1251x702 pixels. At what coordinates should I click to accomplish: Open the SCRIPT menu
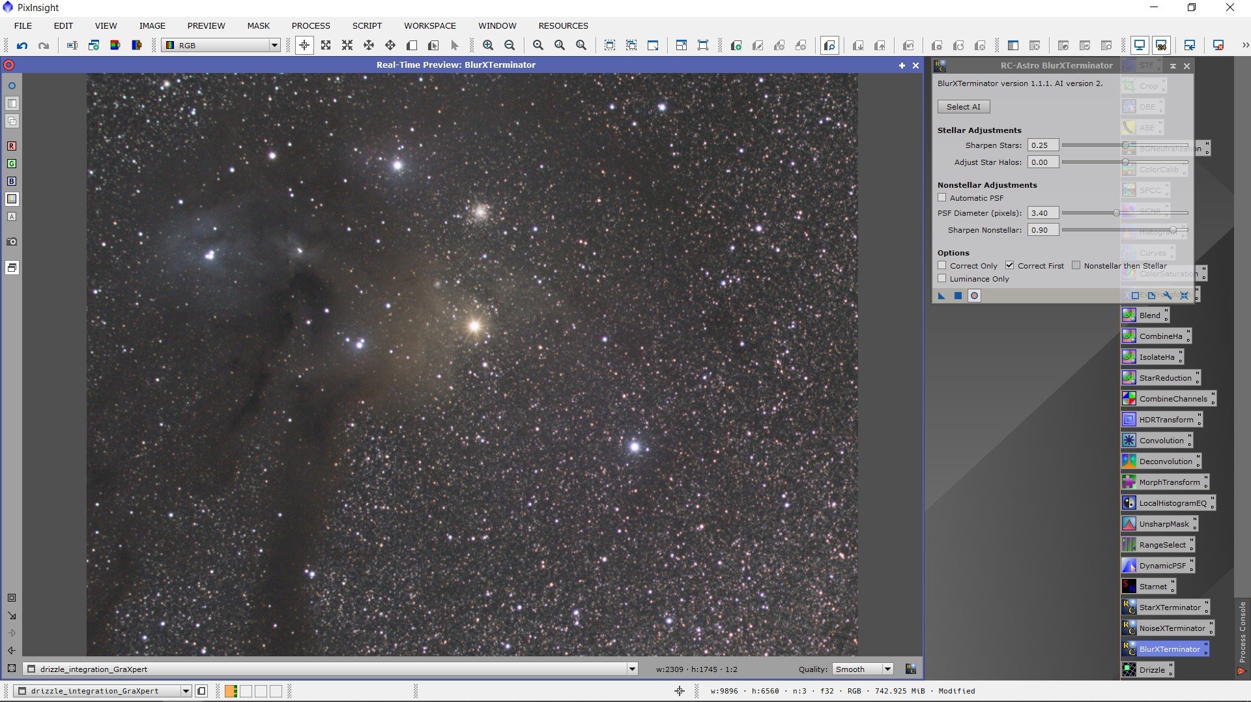(x=367, y=25)
